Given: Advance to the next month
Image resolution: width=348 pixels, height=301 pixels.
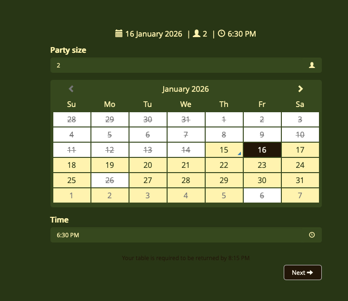Looking at the screenshot, I should click(300, 89).
